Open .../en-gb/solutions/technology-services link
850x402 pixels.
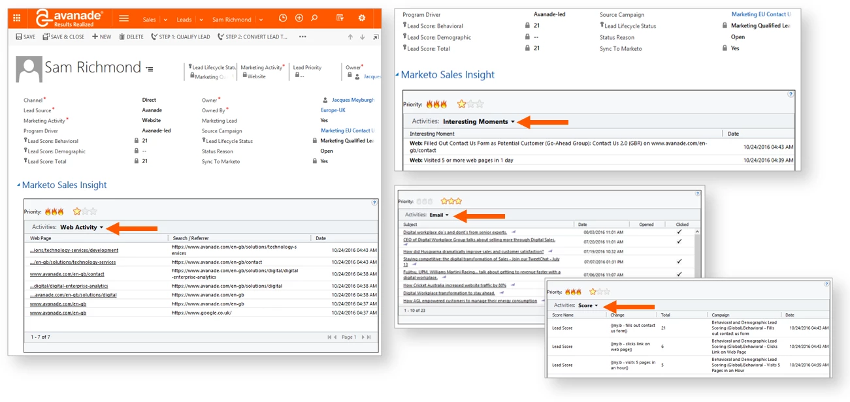(73, 262)
